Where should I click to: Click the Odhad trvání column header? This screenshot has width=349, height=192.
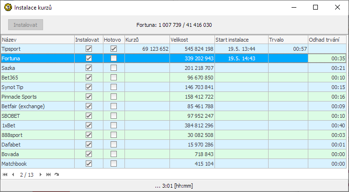tap(327, 40)
